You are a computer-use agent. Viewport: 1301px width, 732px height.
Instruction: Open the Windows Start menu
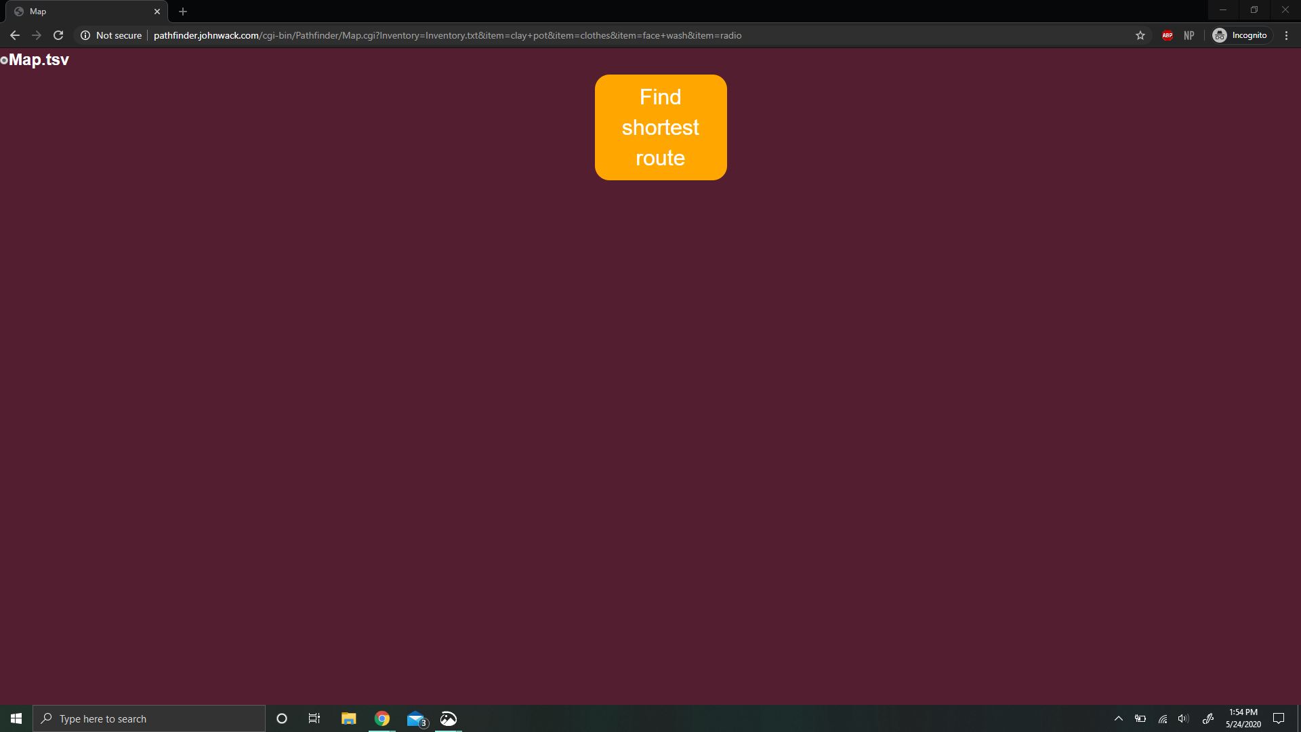pos(16,718)
